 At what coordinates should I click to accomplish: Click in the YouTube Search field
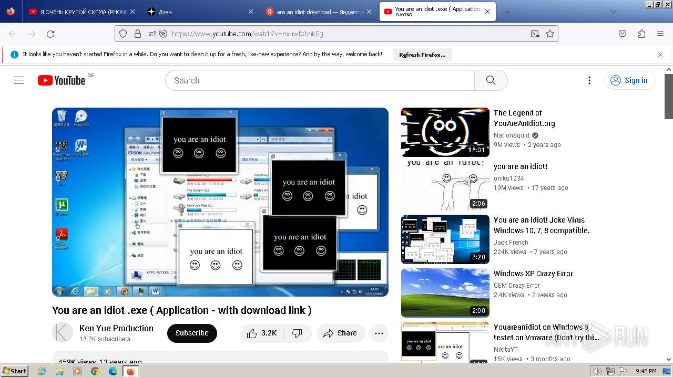coord(320,80)
